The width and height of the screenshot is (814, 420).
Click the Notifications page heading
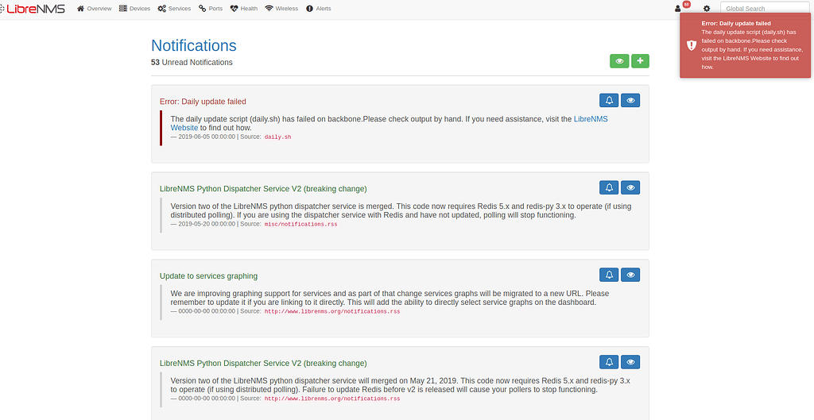(194, 45)
